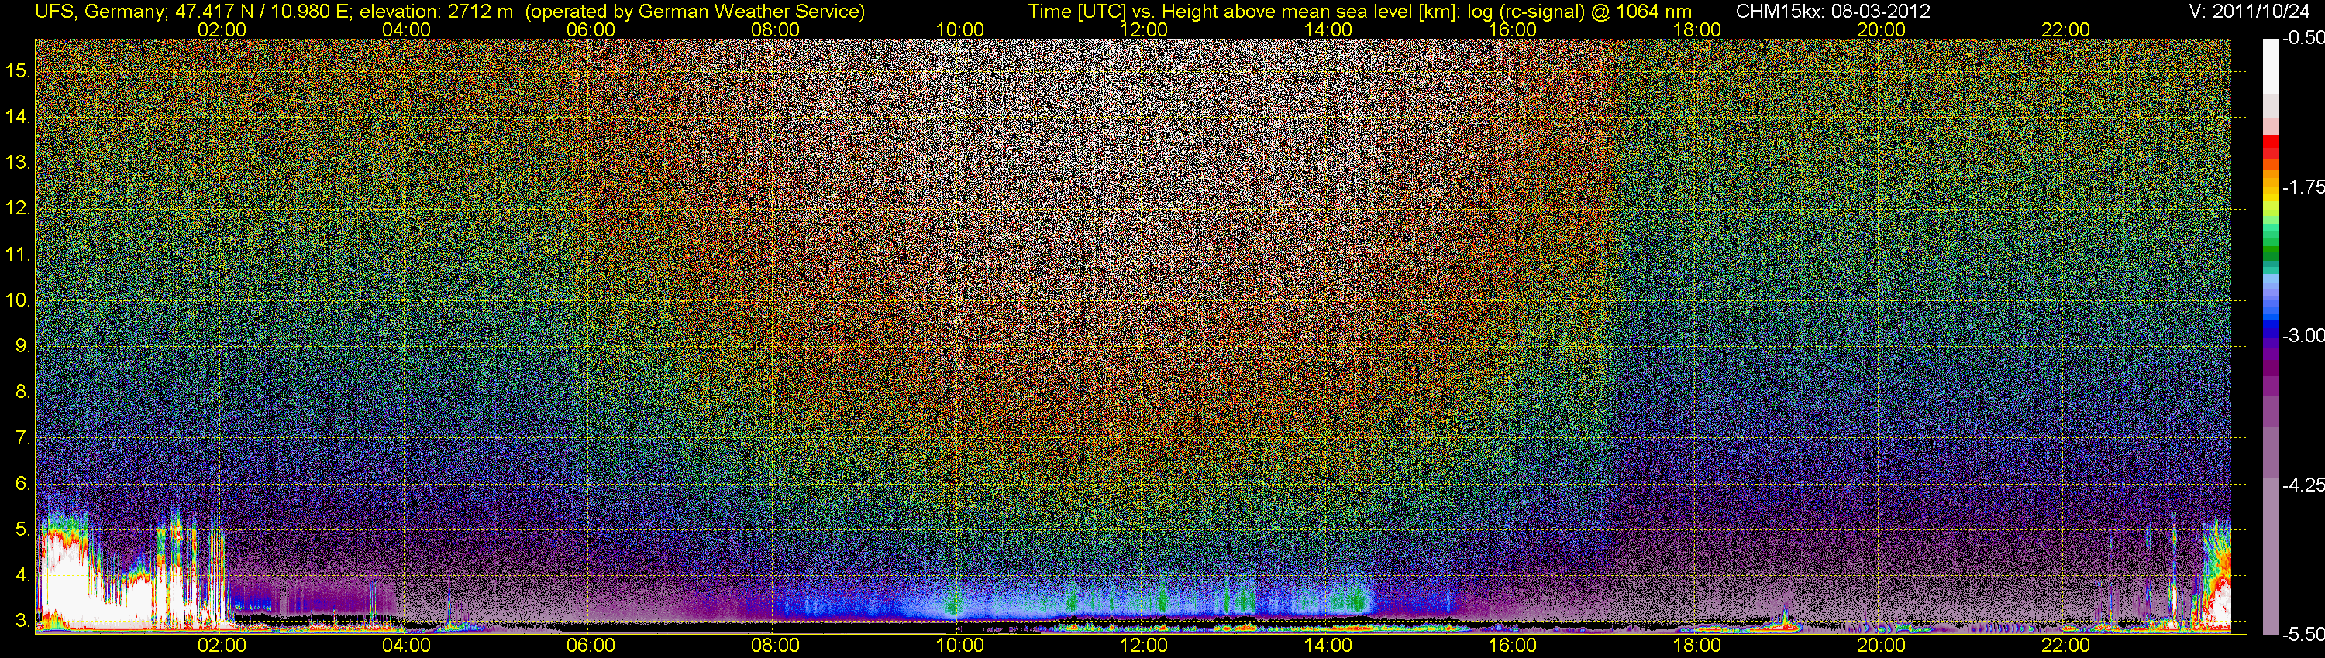Click the "04:00" label on the bottom time axis

coord(406,646)
